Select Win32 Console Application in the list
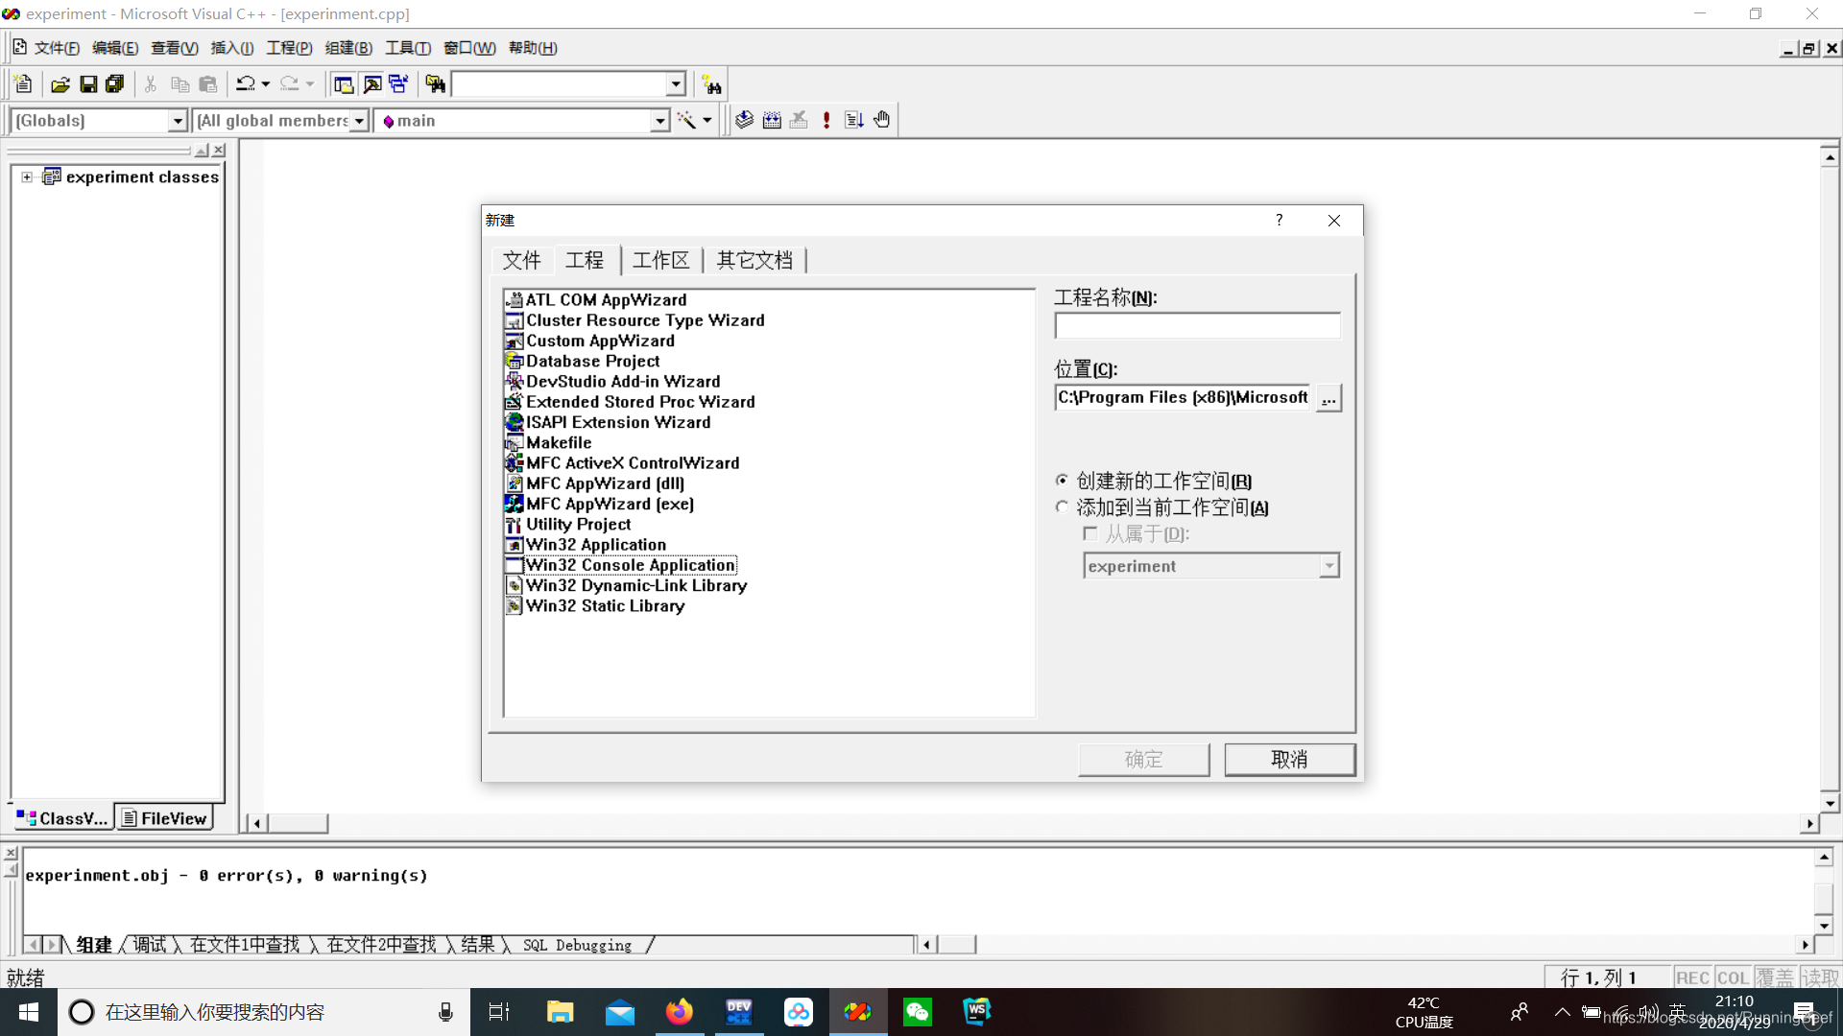This screenshot has width=1843, height=1036. pos(630,565)
